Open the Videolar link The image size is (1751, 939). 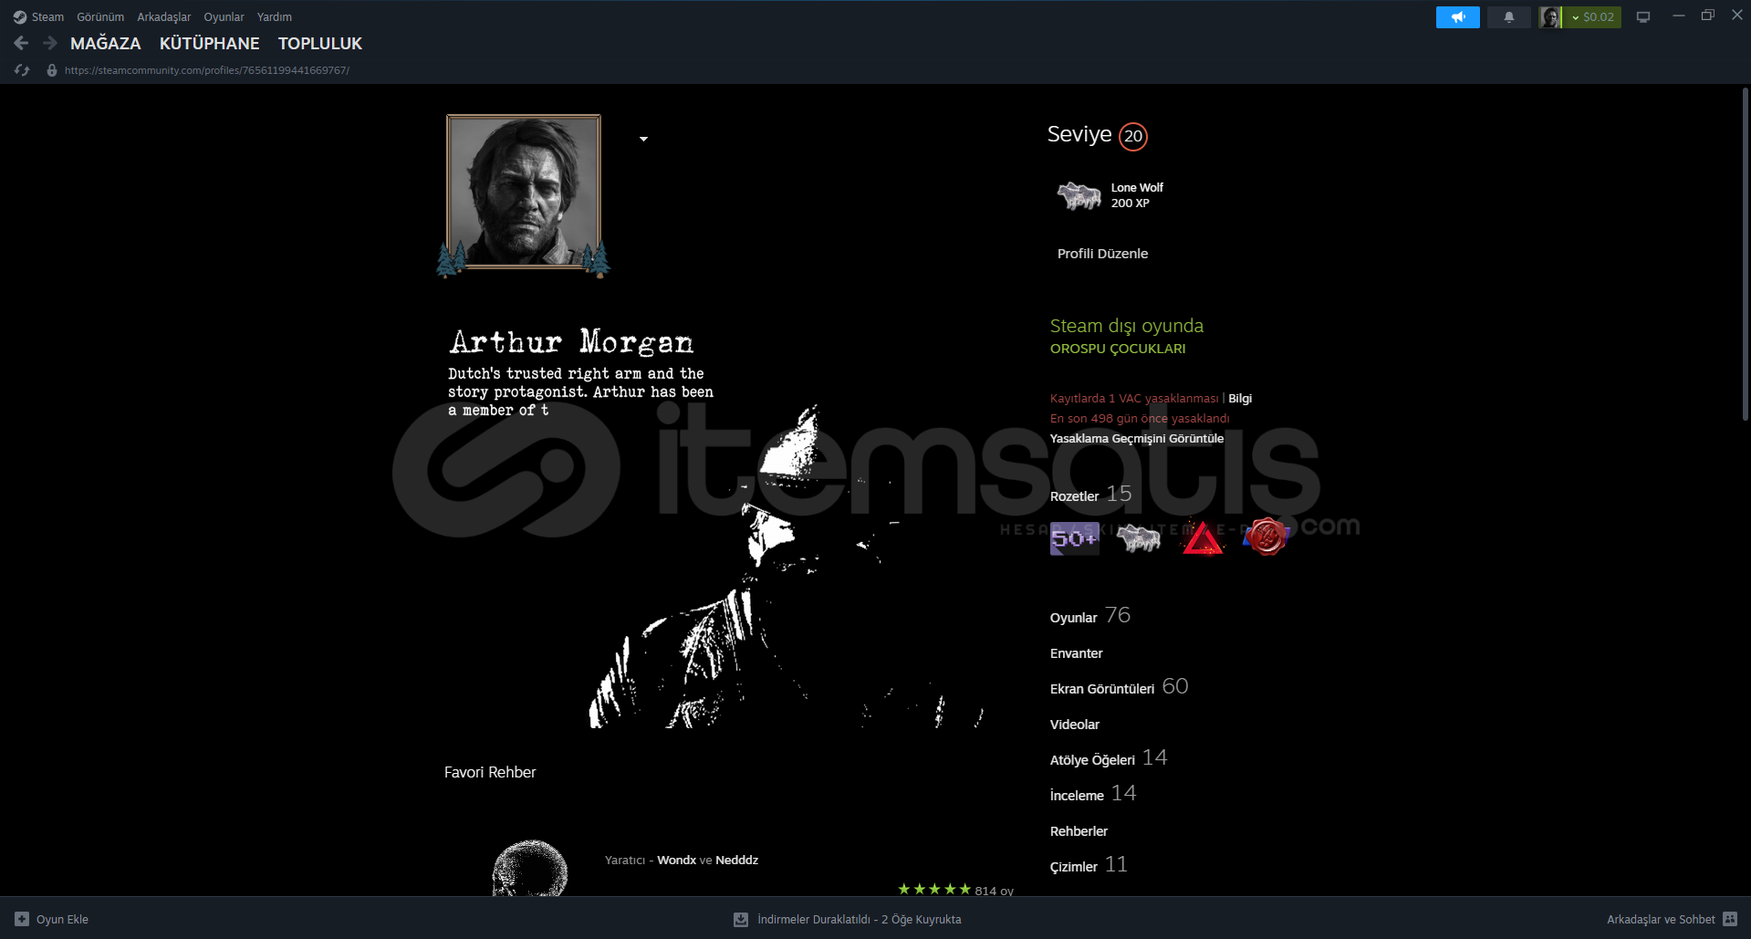click(x=1075, y=725)
